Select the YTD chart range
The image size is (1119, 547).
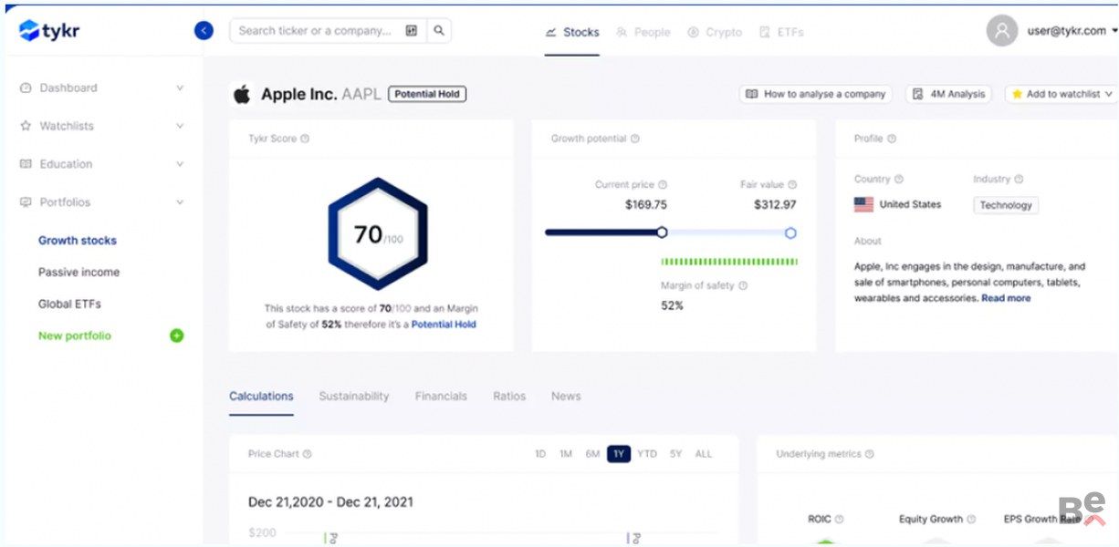tap(647, 454)
